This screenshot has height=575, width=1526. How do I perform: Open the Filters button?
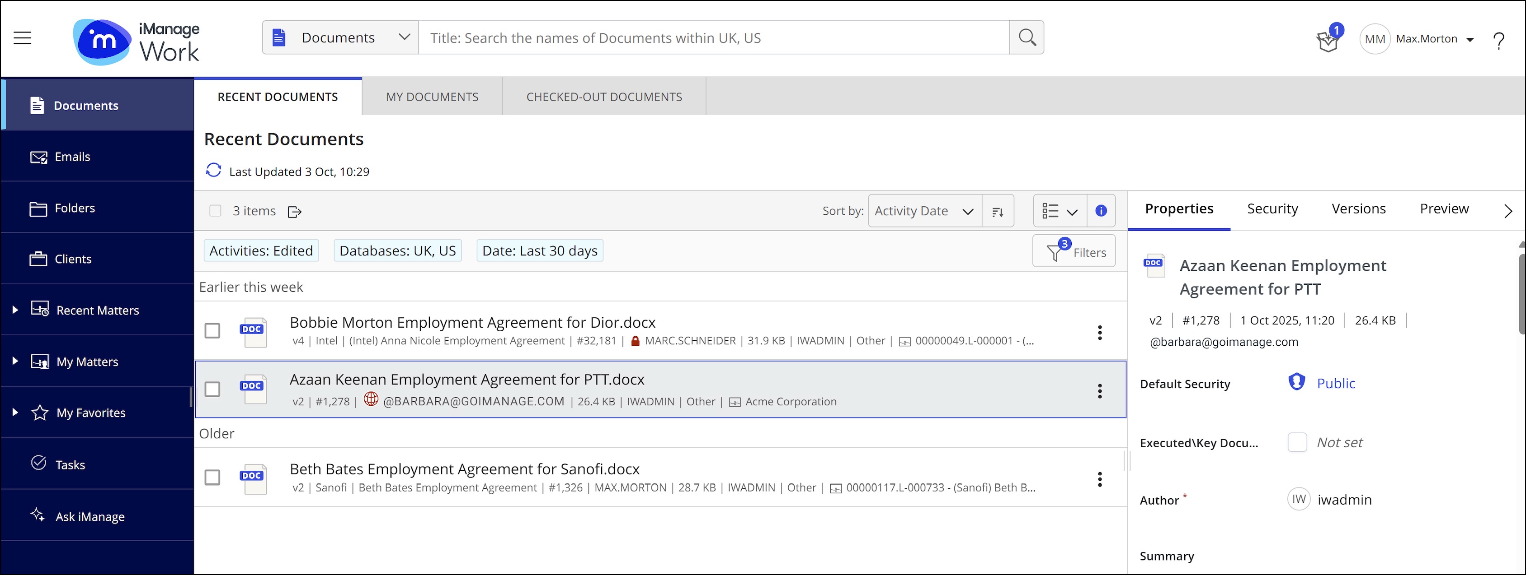[1074, 251]
